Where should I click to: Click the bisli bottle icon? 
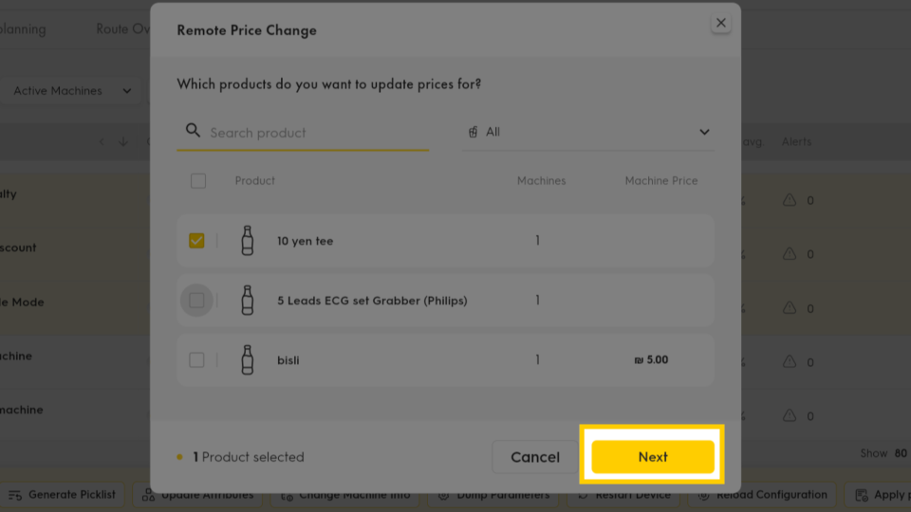(248, 359)
